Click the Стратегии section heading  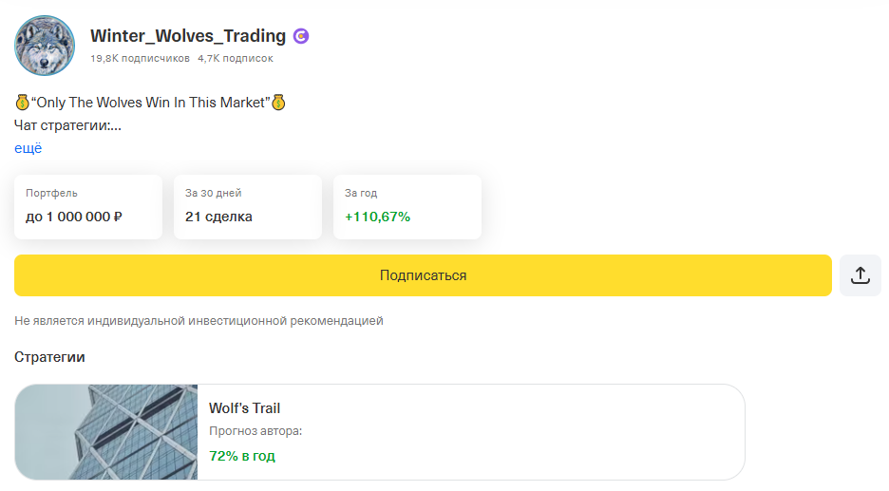[x=49, y=357]
